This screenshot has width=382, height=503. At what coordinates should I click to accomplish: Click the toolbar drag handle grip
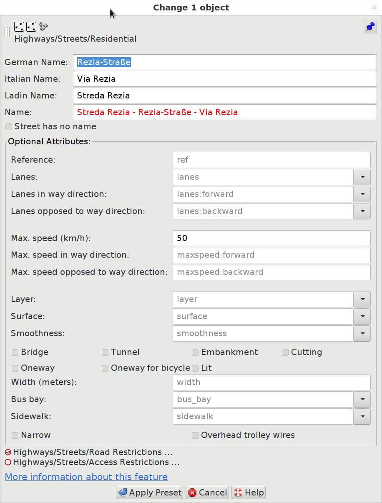(8, 32)
